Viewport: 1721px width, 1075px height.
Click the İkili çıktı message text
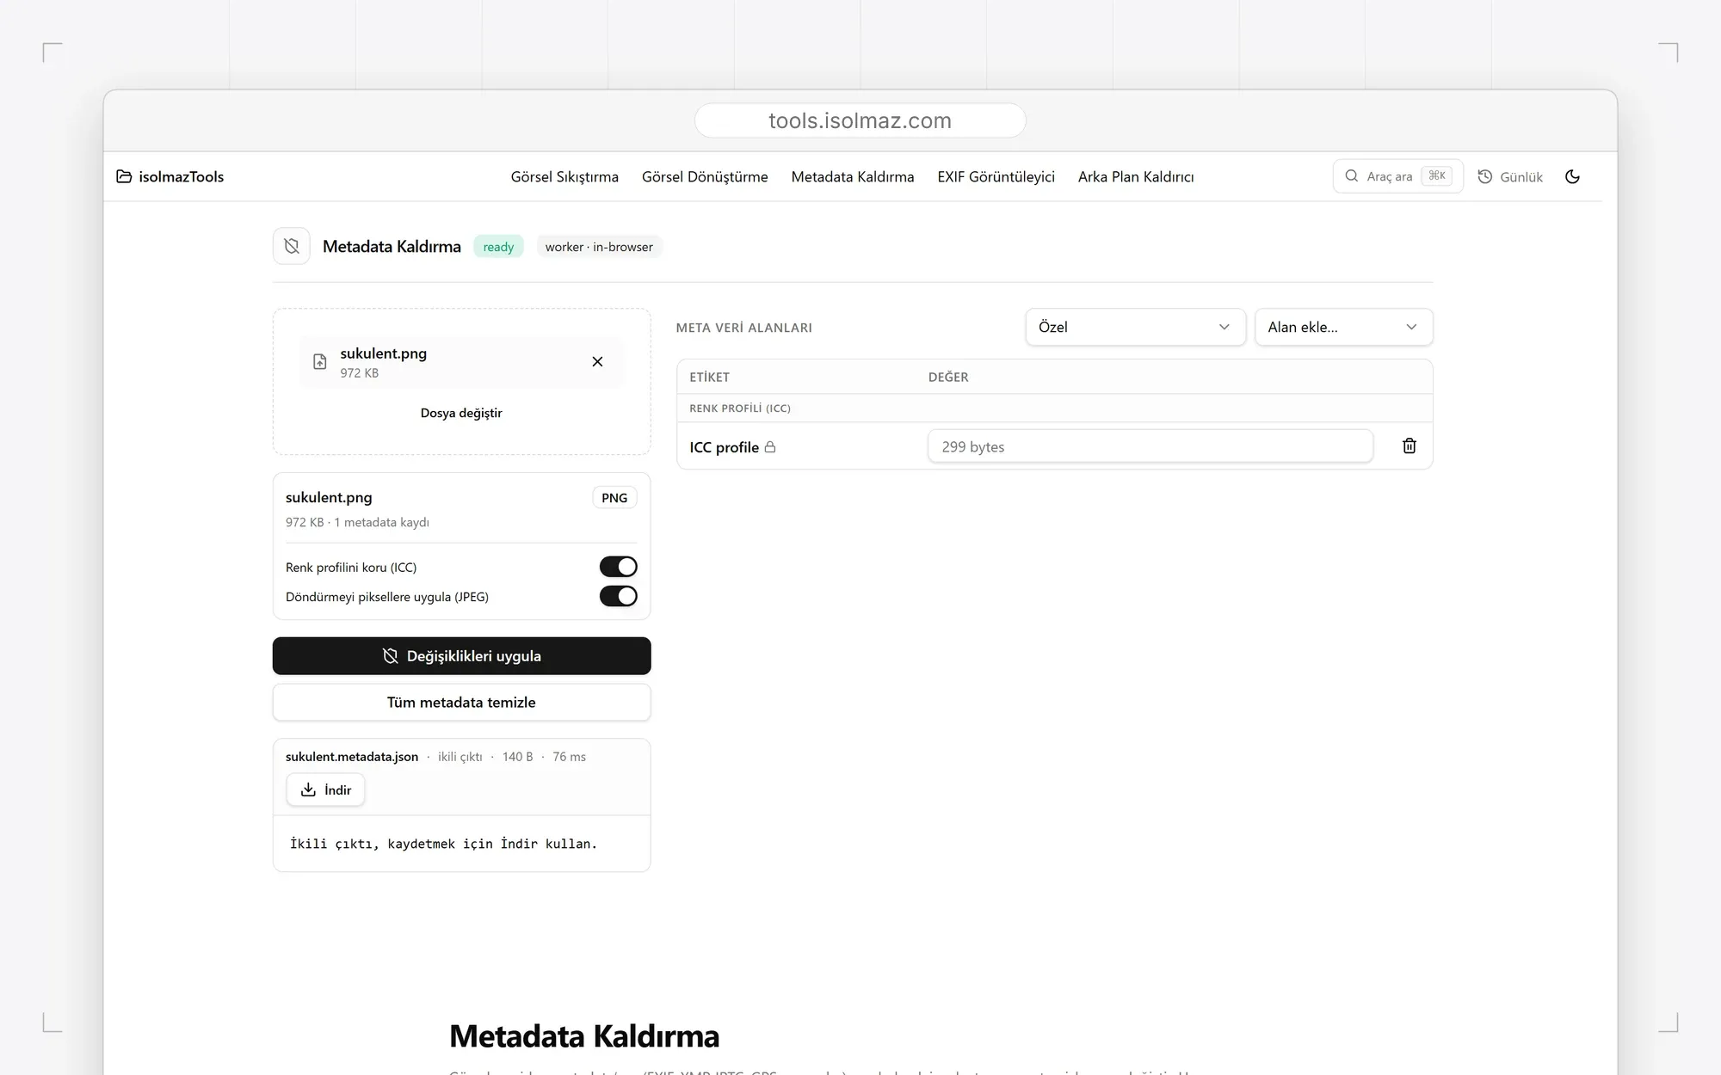point(443,844)
